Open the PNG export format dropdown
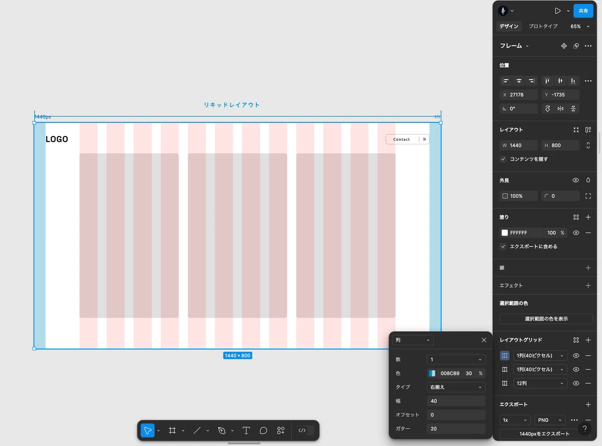 click(550, 420)
